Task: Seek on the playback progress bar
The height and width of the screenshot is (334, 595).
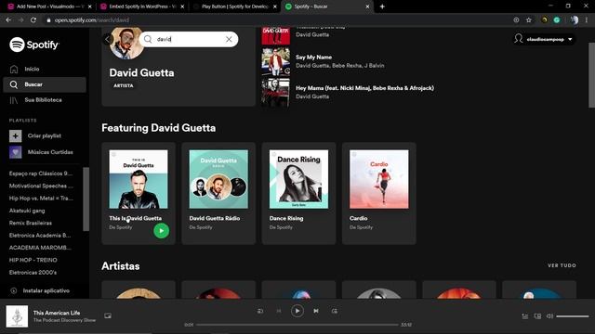Action: click(x=297, y=325)
